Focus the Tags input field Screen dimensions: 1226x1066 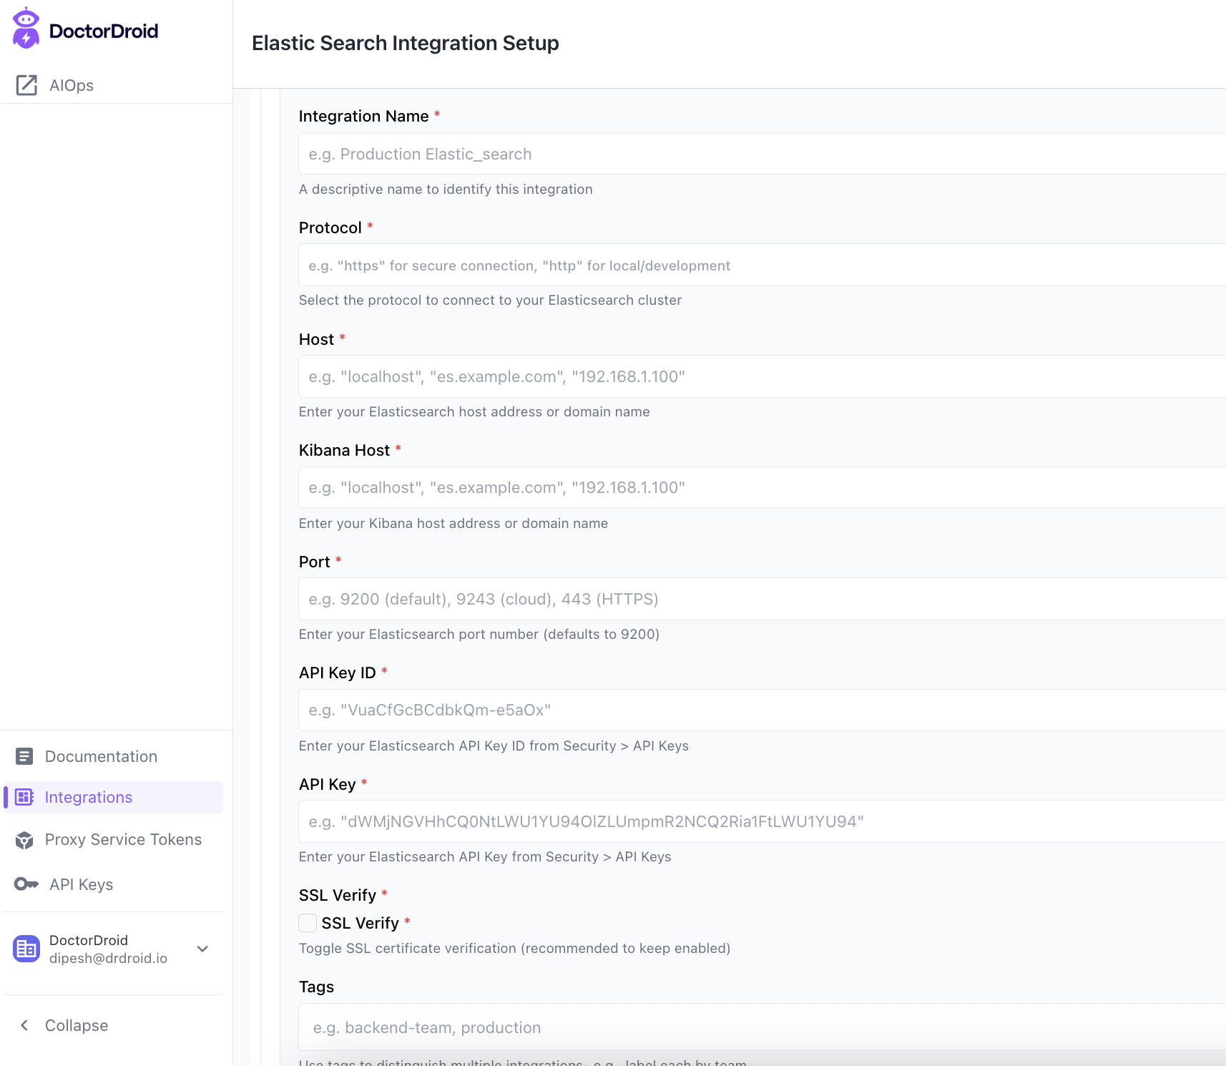[762, 1027]
